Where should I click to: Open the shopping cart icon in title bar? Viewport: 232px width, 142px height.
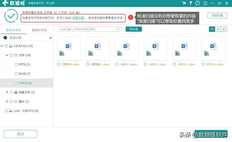tap(184, 3)
